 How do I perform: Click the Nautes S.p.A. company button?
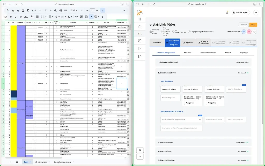pyautogui.click(x=240, y=12)
